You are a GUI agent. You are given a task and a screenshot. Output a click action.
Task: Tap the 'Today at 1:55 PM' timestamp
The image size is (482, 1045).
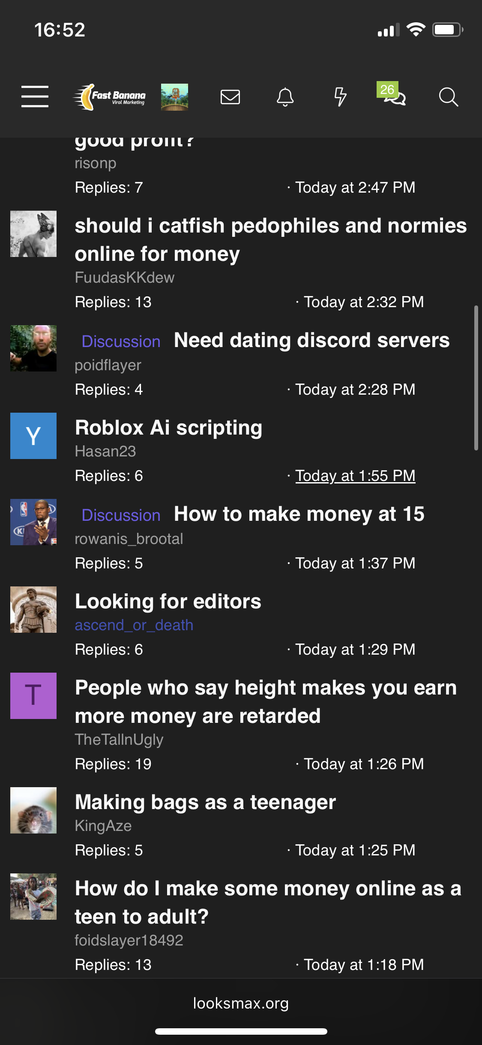click(x=355, y=476)
